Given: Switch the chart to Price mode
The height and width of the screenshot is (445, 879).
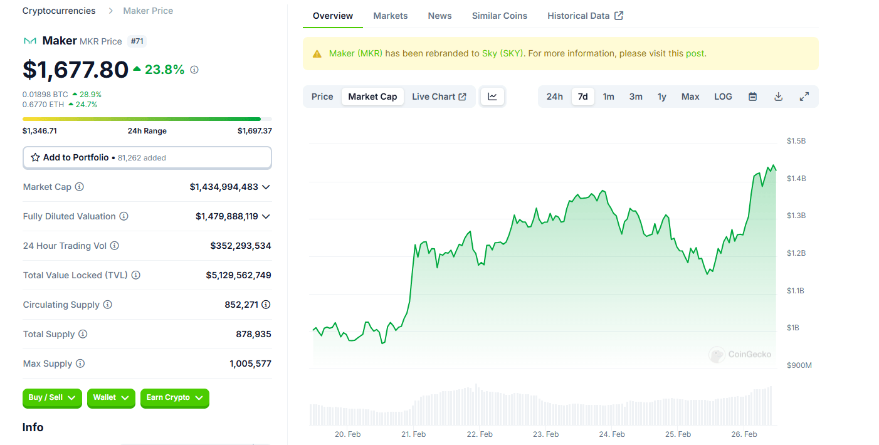Looking at the screenshot, I should pos(322,96).
